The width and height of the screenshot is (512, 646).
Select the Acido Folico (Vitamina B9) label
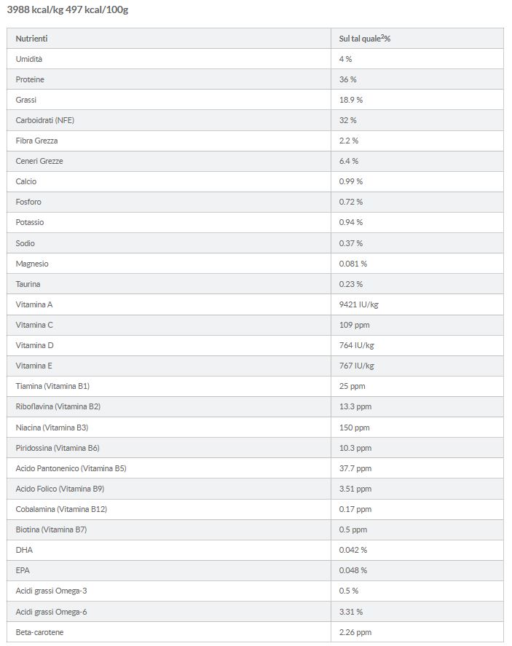(60, 489)
